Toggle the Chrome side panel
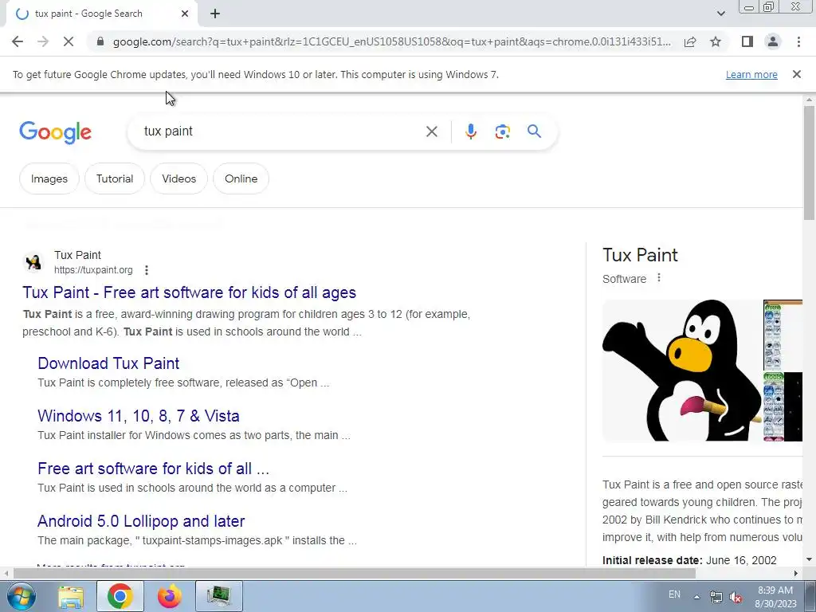The image size is (816, 612). tap(747, 41)
